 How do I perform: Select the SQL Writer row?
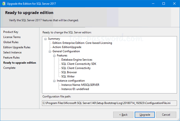coord(68,76)
